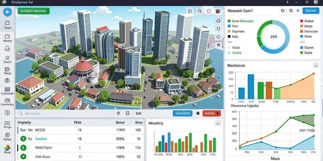
Task: Toggle the green plus circle in the IMaMSpon row
Action: point(23,148)
